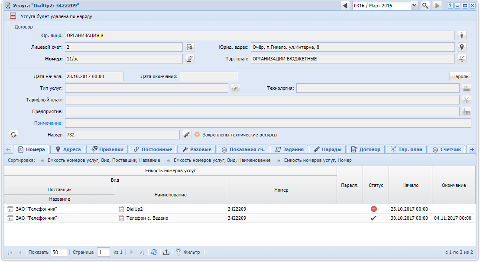Viewport: 480px width, 262px height.
Task: Click service type selector icon
Action: [235, 88]
